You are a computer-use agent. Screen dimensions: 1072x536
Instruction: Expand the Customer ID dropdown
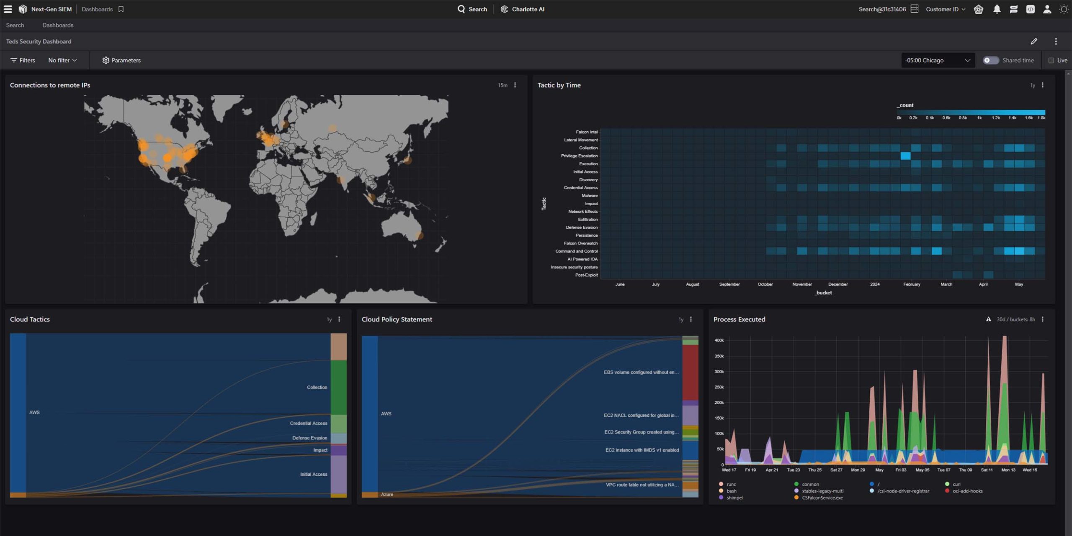pyautogui.click(x=946, y=9)
